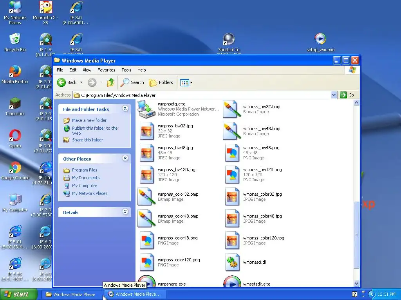Click the green Back arrow icon
The height and width of the screenshot is (300, 401).
pyautogui.click(x=61, y=82)
